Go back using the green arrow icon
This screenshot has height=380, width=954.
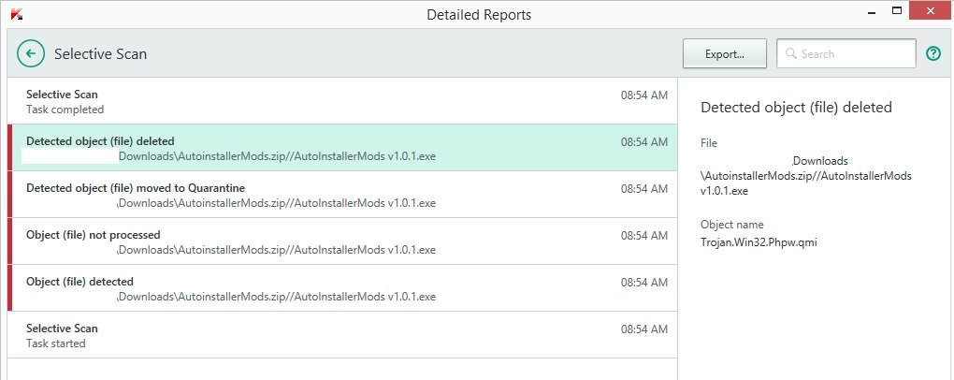[31, 53]
